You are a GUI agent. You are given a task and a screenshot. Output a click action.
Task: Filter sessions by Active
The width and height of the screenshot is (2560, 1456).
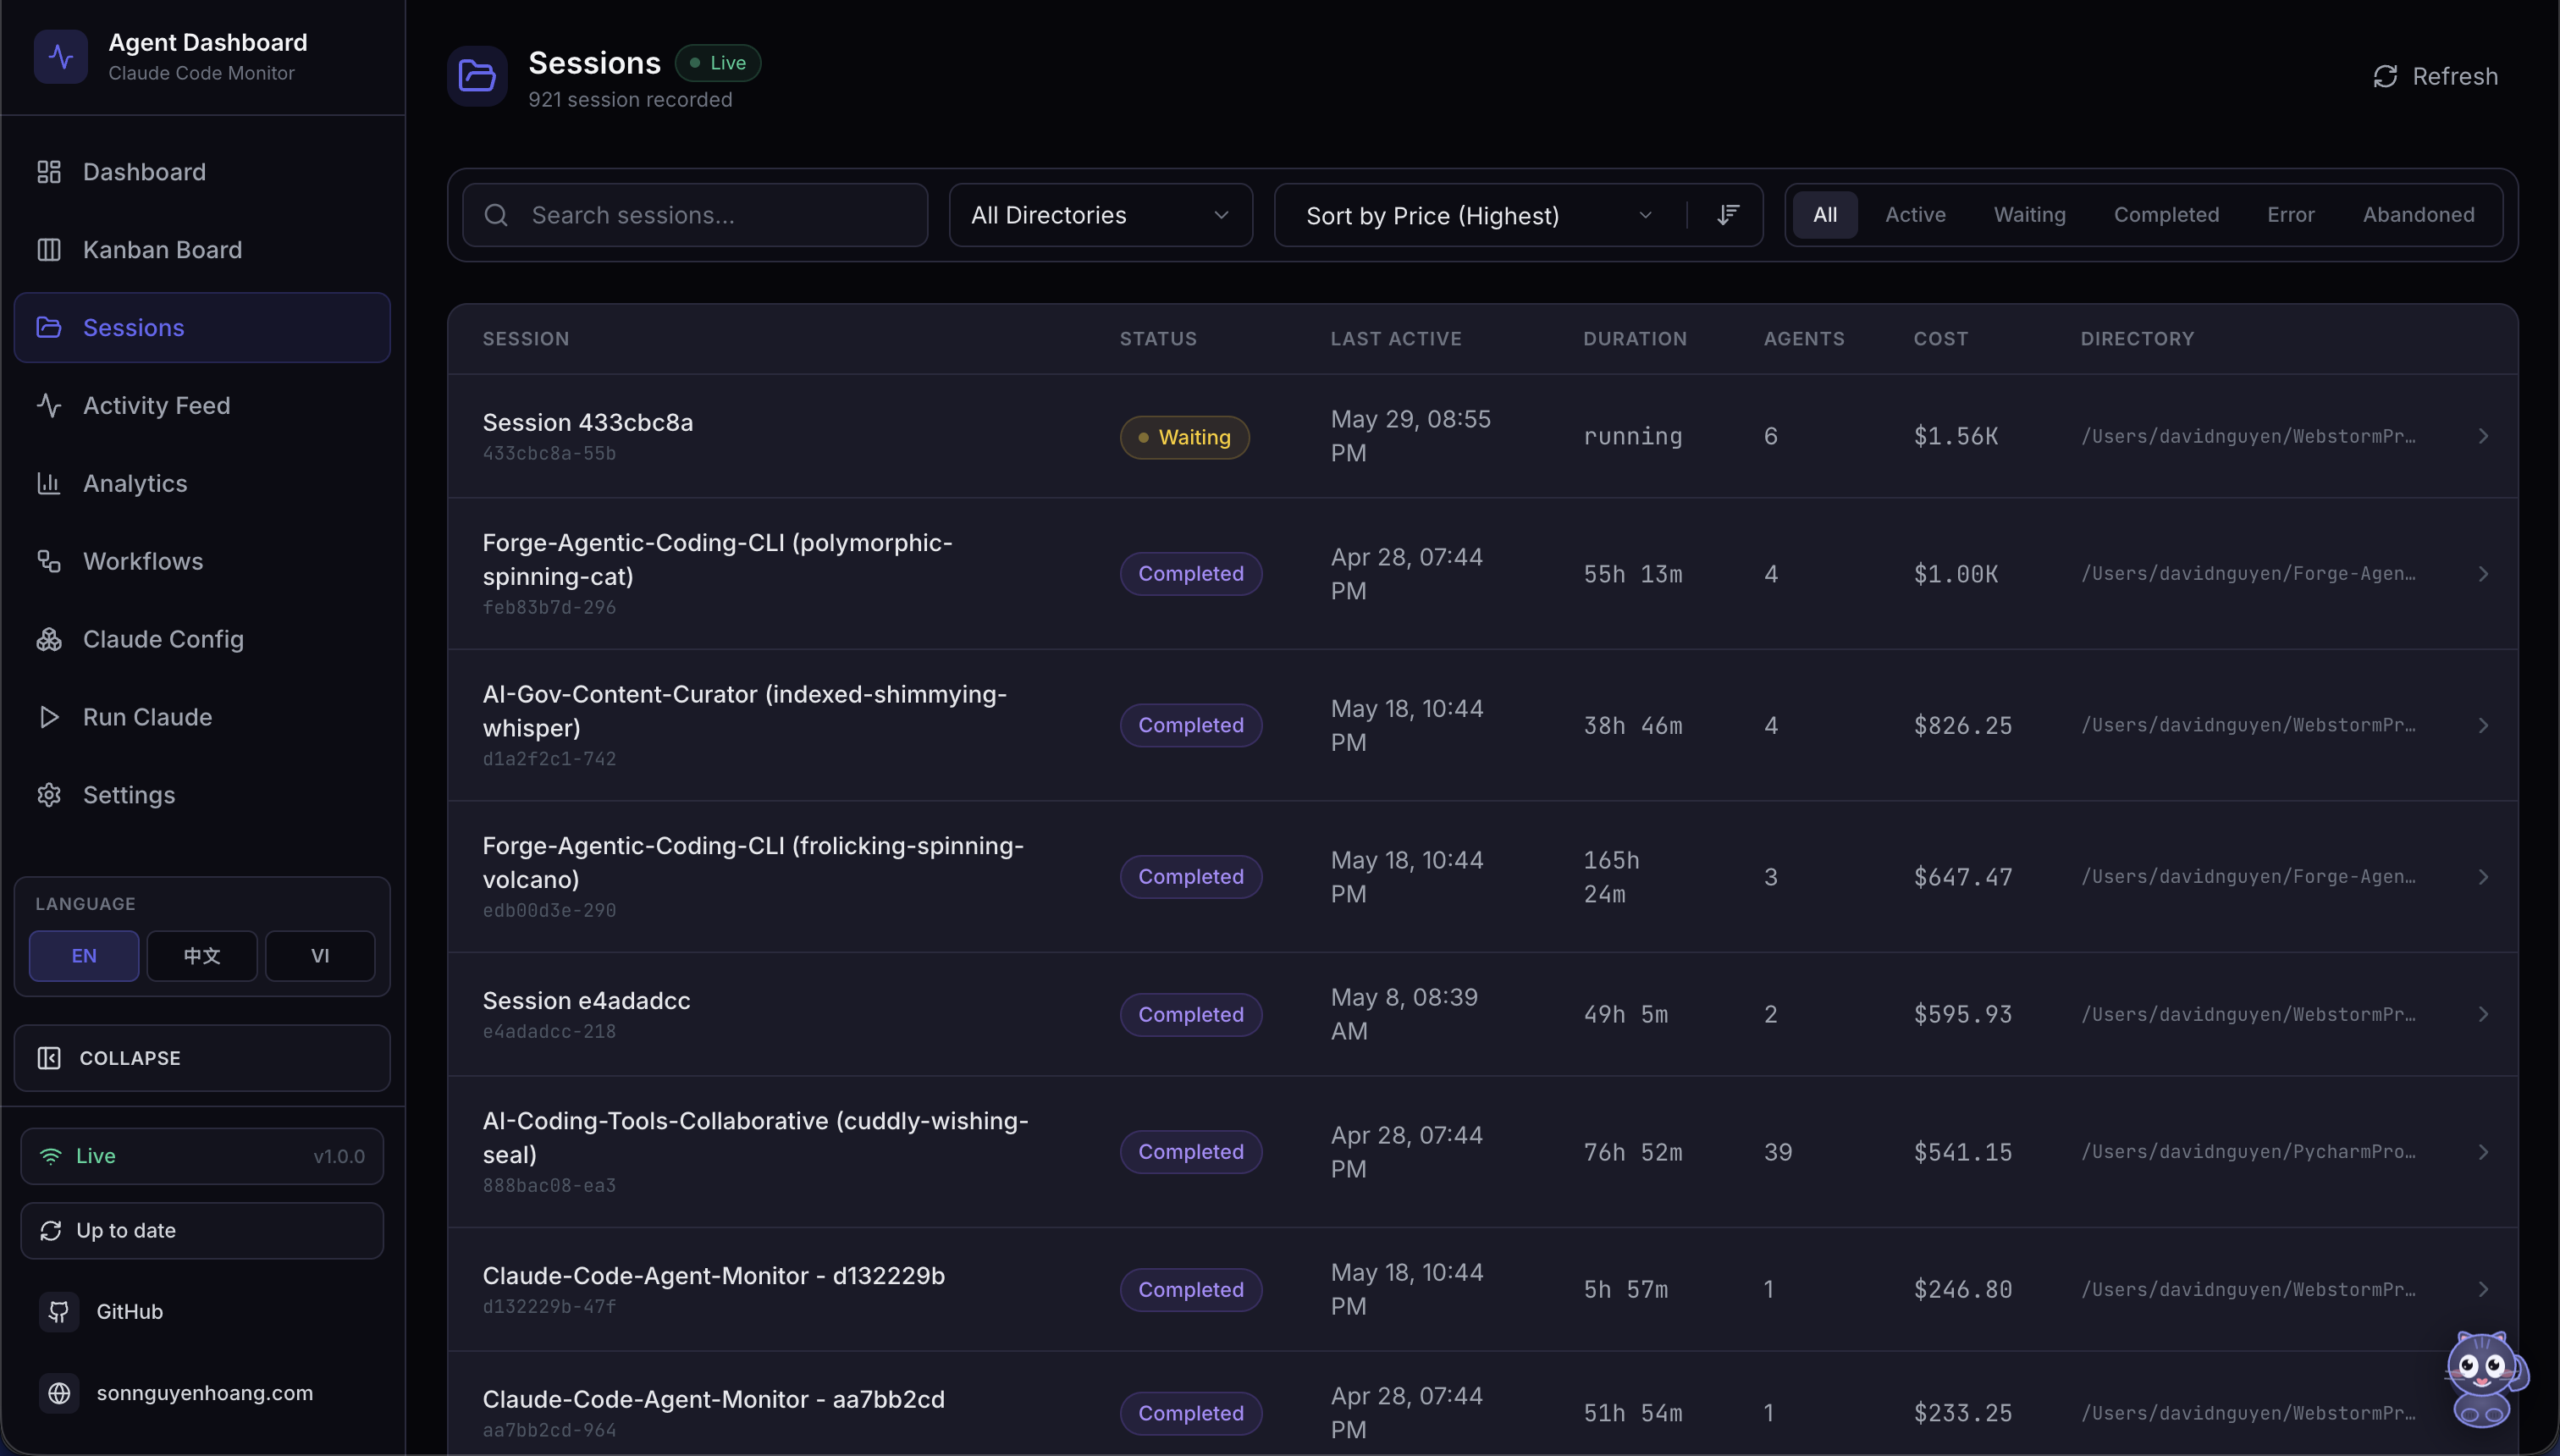tap(1915, 215)
